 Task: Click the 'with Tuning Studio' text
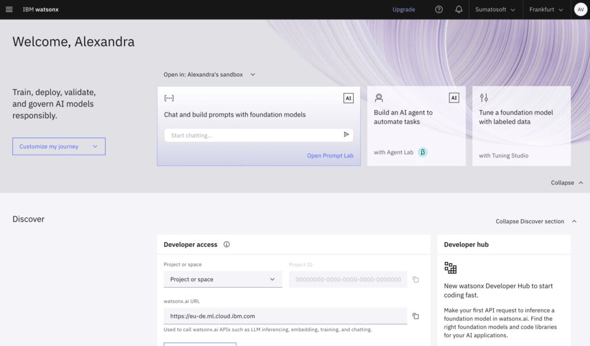504,156
